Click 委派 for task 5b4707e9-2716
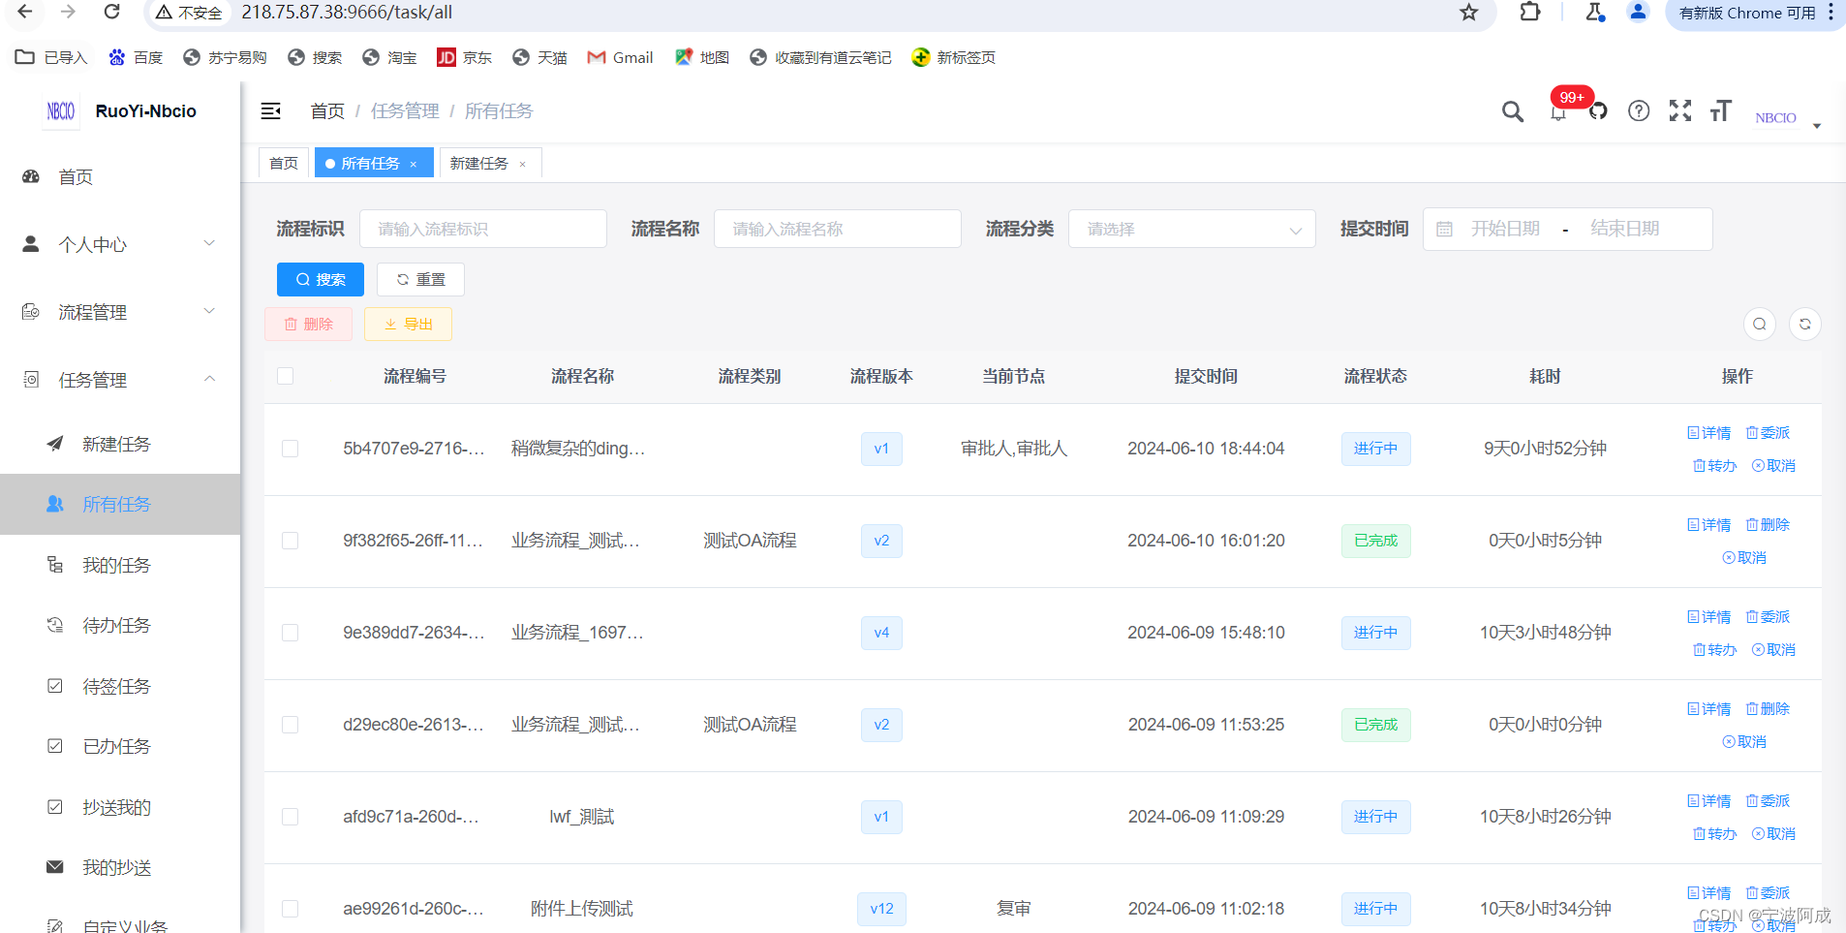The width and height of the screenshot is (1846, 933). coord(1769,433)
